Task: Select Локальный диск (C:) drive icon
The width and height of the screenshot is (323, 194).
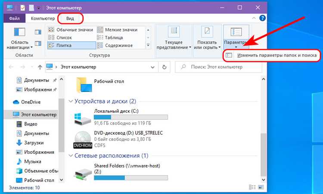Action: point(83,118)
